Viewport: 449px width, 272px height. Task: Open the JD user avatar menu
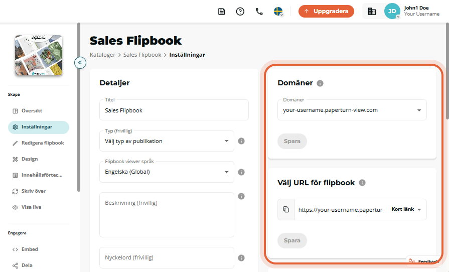pos(392,11)
